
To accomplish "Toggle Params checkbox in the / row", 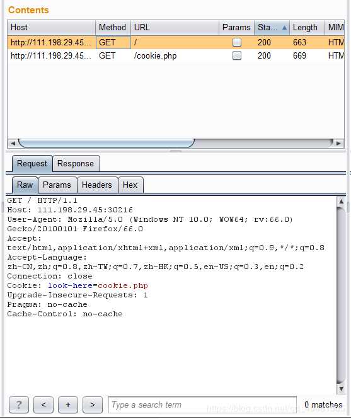I will 237,42.
